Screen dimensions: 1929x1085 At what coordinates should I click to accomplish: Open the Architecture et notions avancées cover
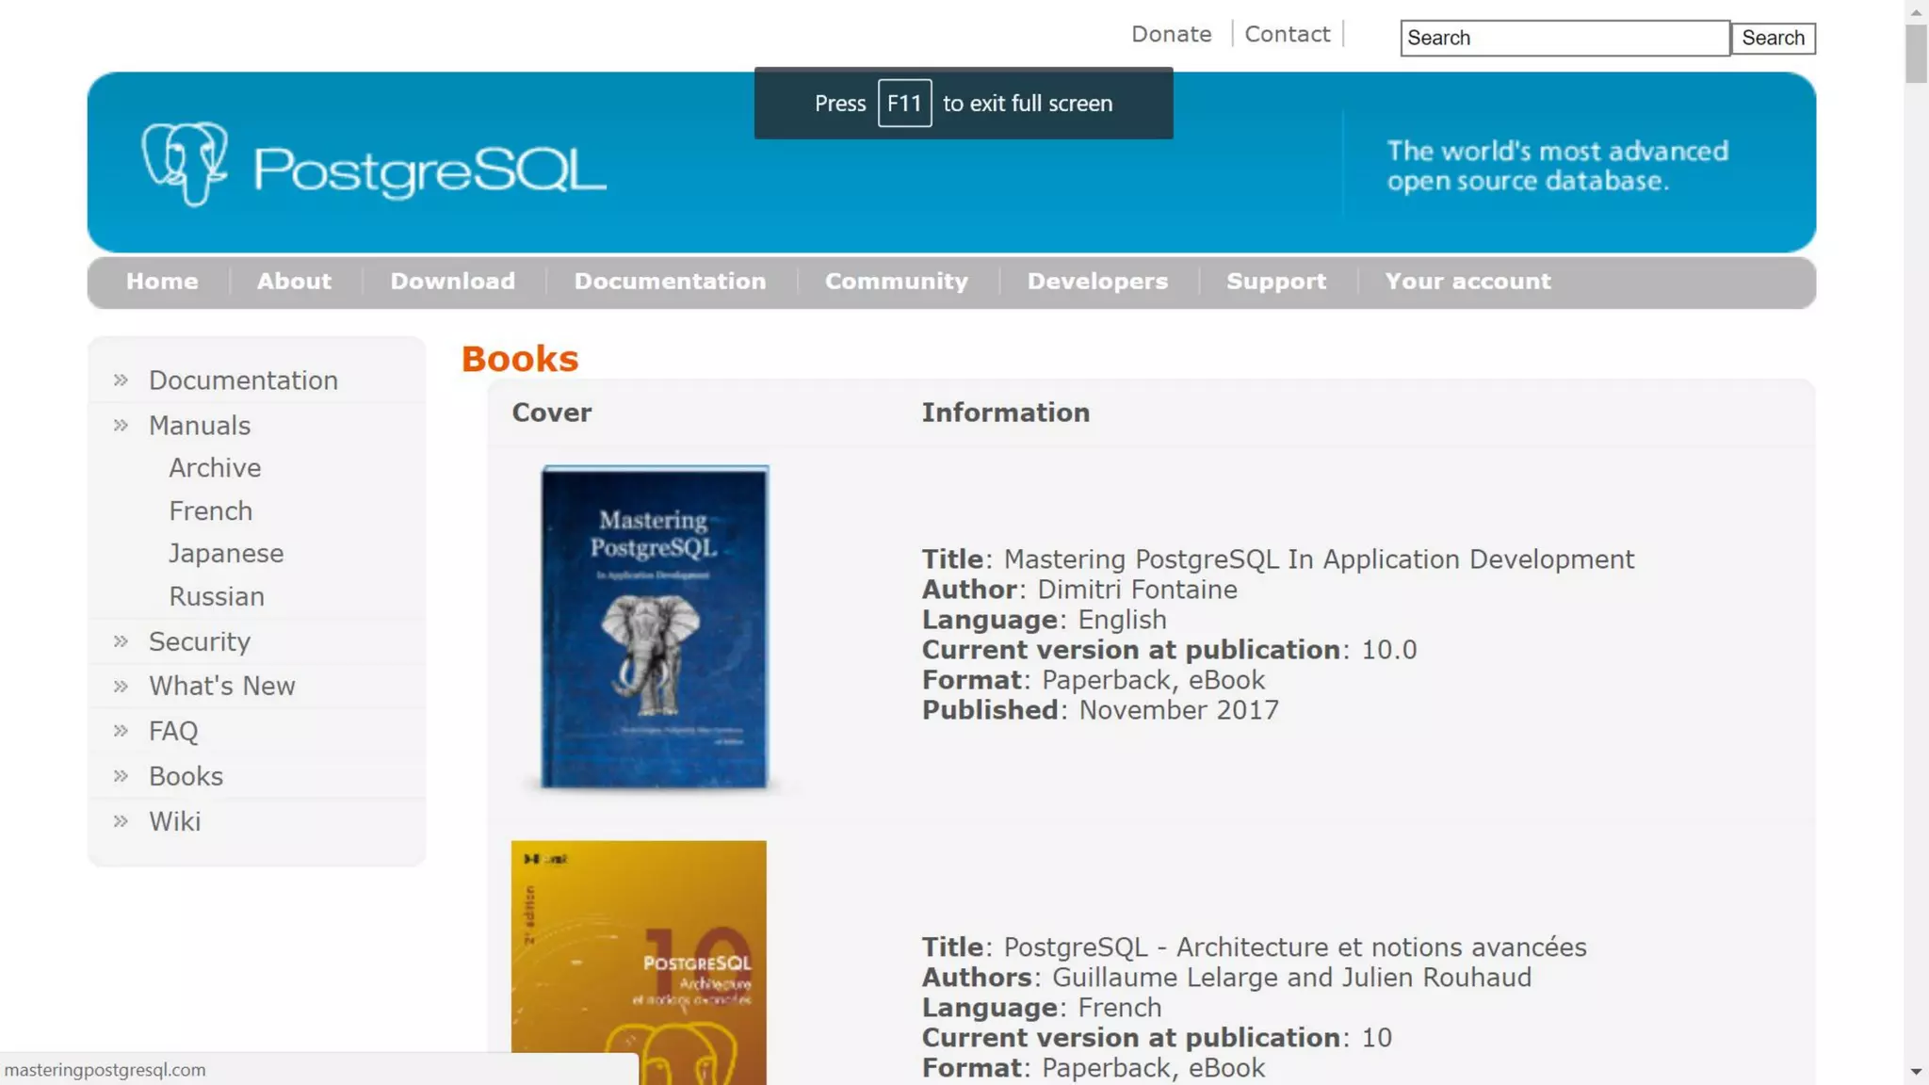pos(639,961)
